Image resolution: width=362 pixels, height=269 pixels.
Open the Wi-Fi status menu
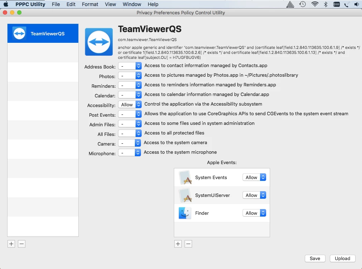tap(315, 4)
